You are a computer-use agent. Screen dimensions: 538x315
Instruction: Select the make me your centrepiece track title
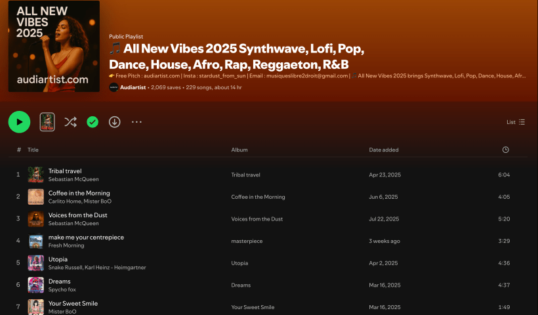[x=86, y=237]
